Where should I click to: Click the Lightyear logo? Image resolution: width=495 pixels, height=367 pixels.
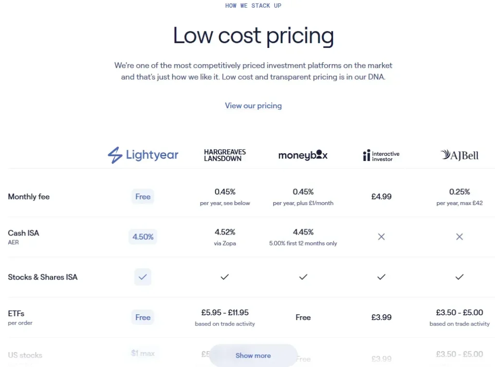(143, 155)
